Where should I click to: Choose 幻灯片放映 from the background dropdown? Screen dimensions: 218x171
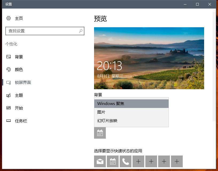(x=131, y=121)
